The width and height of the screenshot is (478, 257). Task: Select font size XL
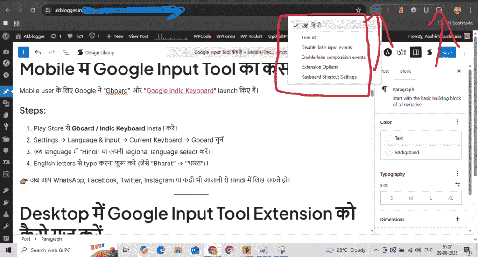(450, 198)
